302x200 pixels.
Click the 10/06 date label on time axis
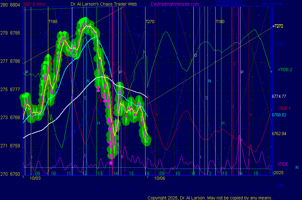coord(160,178)
